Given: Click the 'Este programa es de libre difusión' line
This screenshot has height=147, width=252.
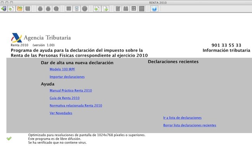Looking at the screenshot, I should (55, 139).
